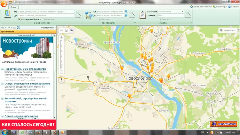Open Расширенный поиск advanced search

coord(29,19)
